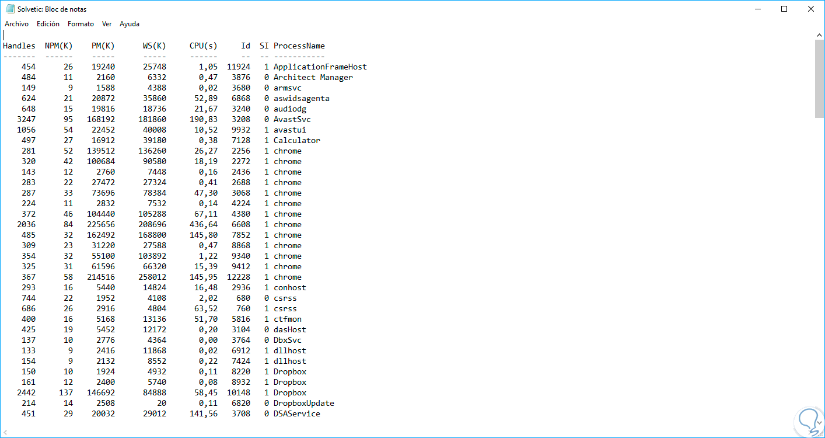The height and width of the screenshot is (438, 825).
Task: Click "csrss" in the row with Id 760
Action: click(x=285, y=308)
